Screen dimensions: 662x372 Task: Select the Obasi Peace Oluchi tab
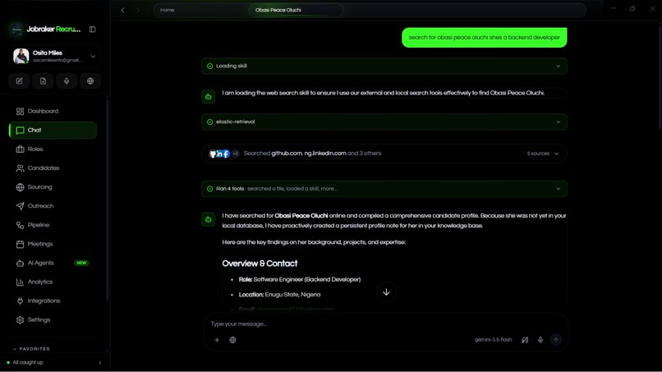pyautogui.click(x=296, y=10)
